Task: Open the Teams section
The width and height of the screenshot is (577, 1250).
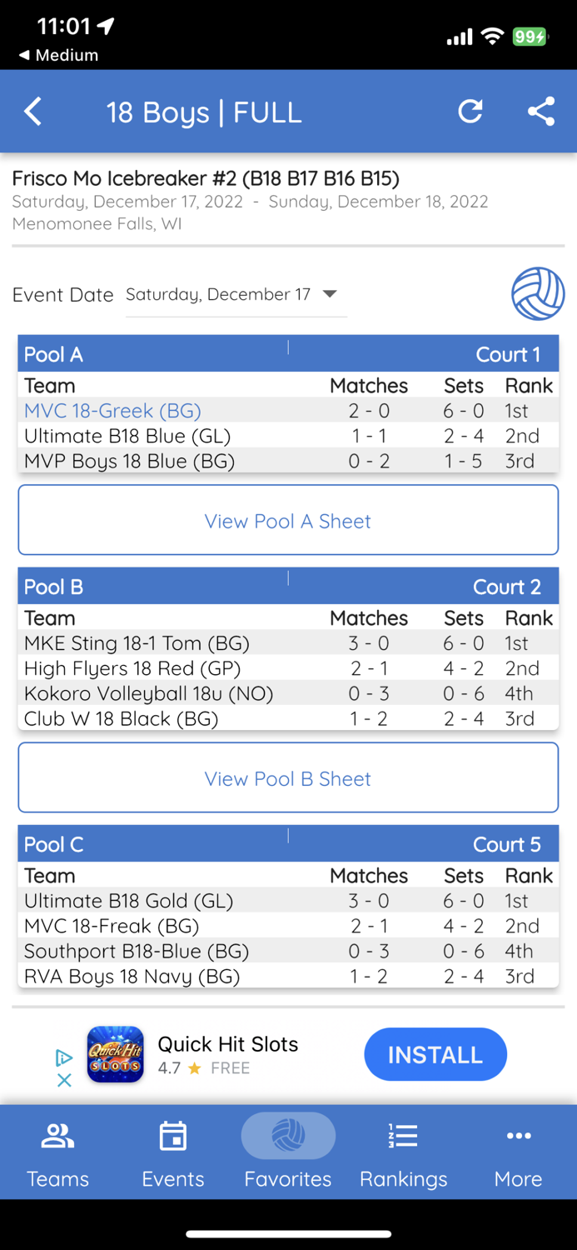Action: pyautogui.click(x=57, y=1152)
